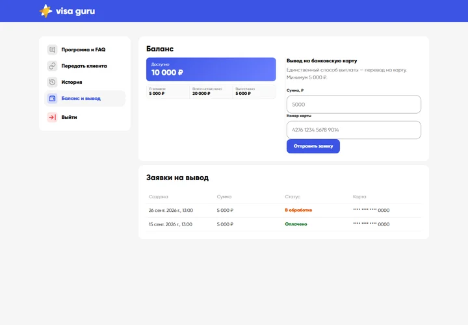Click the Сумма column header in table
Image resolution: width=468 pixels, height=325 pixels.
224,197
